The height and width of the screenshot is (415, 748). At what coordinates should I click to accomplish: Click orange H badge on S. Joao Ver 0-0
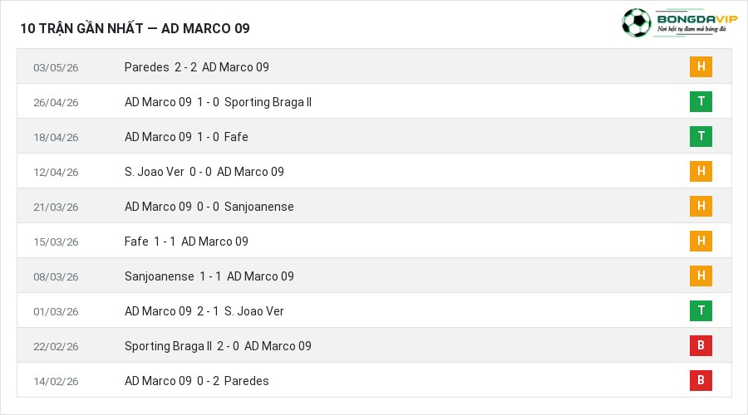pos(701,171)
